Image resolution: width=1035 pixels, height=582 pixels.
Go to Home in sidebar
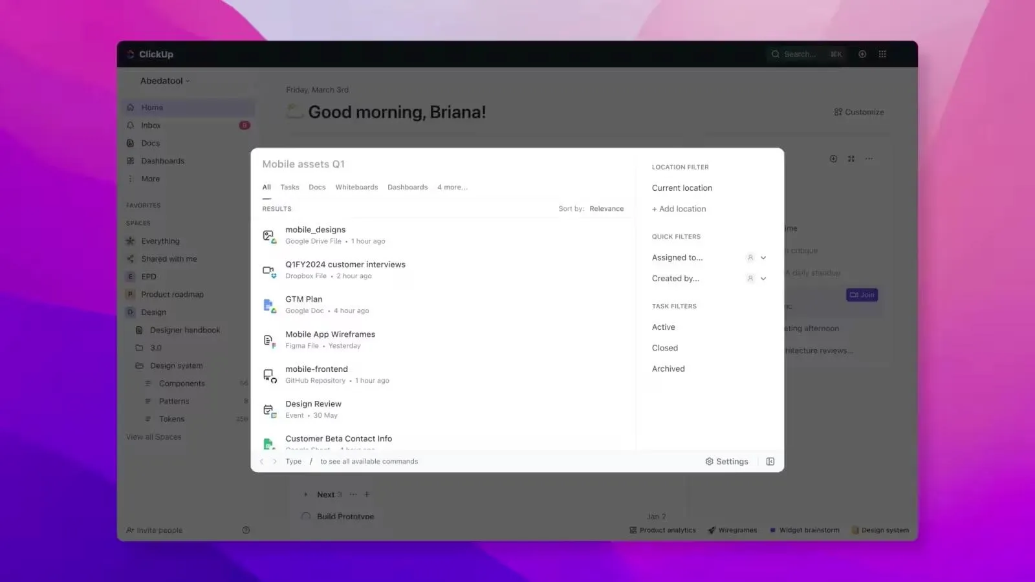click(x=188, y=107)
